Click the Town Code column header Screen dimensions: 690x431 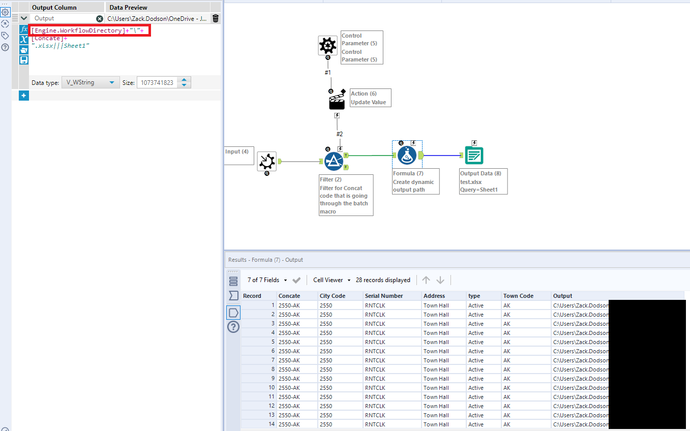[x=518, y=296]
